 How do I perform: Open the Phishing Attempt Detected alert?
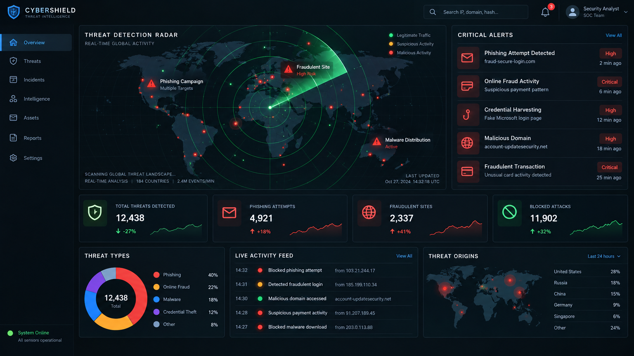[x=539, y=58]
